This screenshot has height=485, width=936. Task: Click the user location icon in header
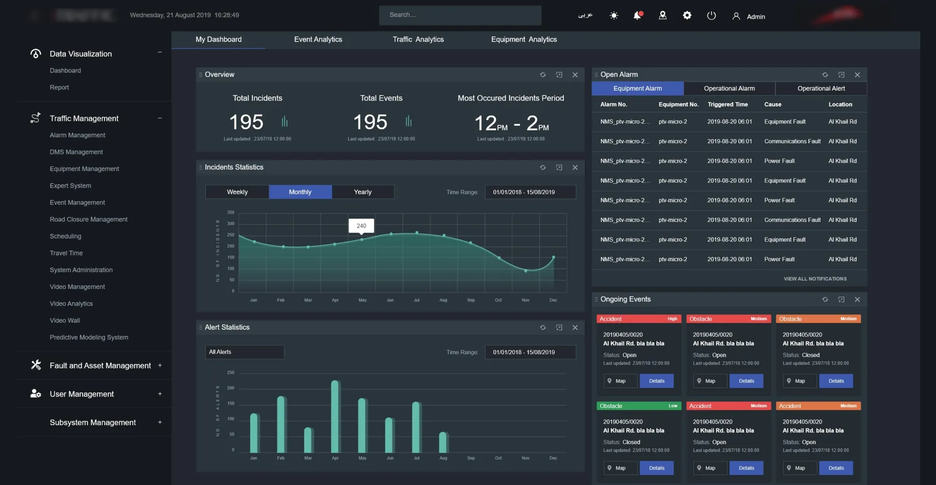(662, 16)
